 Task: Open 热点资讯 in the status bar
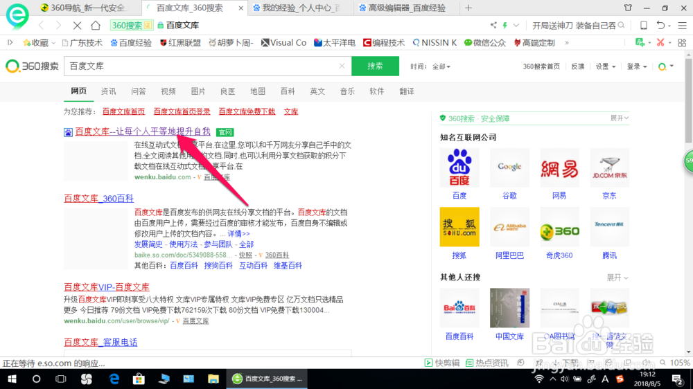pyautogui.click(x=487, y=363)
